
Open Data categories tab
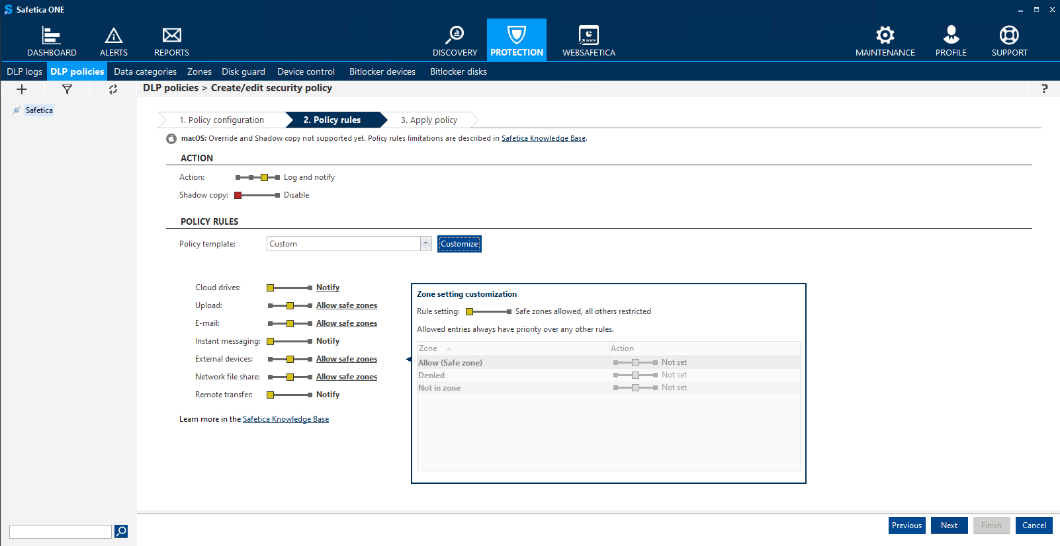(145, 71)
